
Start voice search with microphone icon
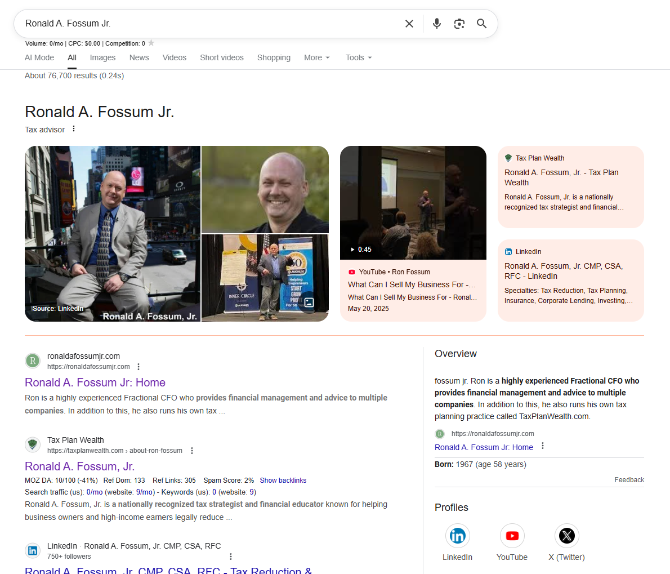point(437,24)
